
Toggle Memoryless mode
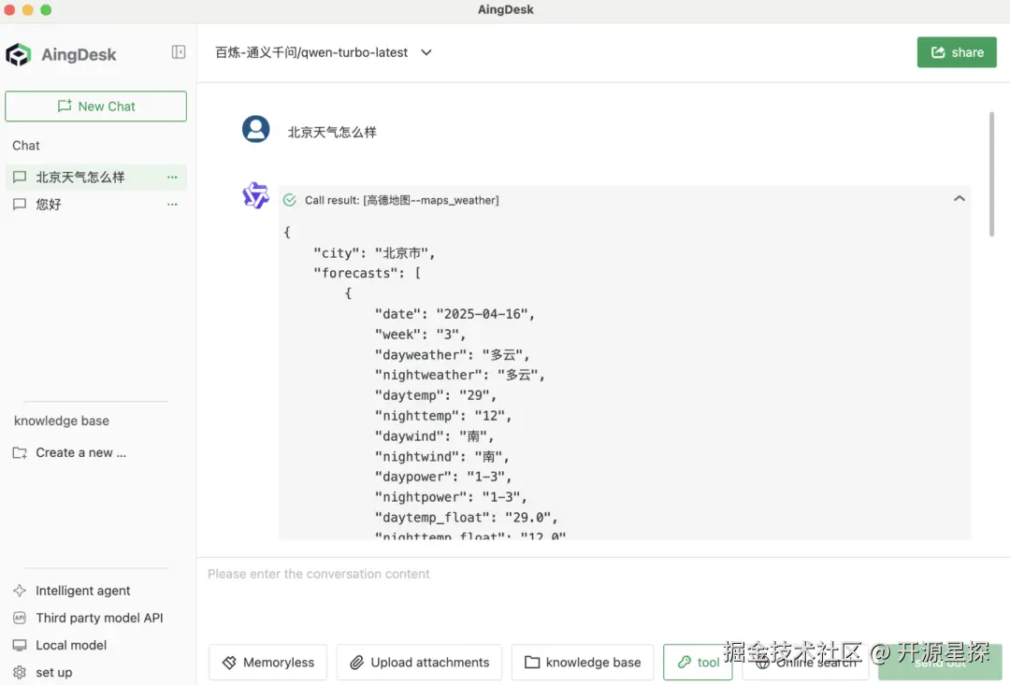coord(267,662)
